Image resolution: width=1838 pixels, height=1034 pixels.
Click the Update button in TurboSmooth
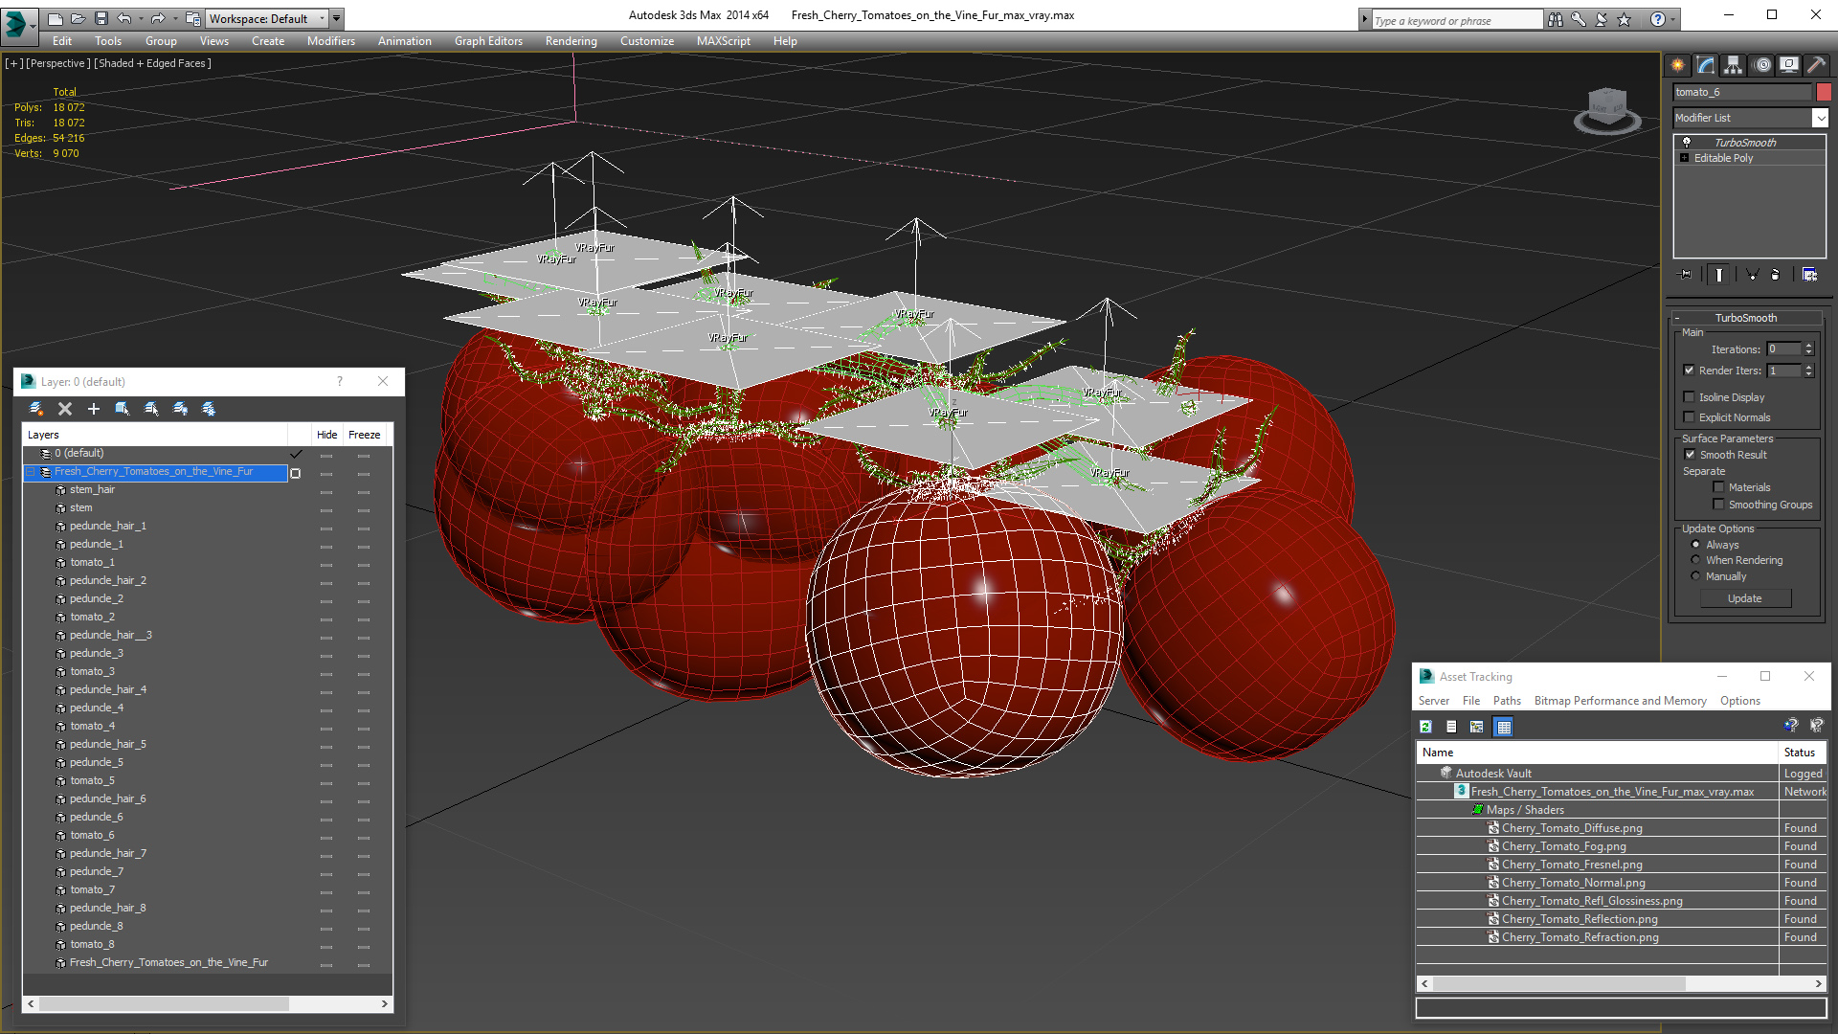pyautogui.click(x=1744, y=598)
